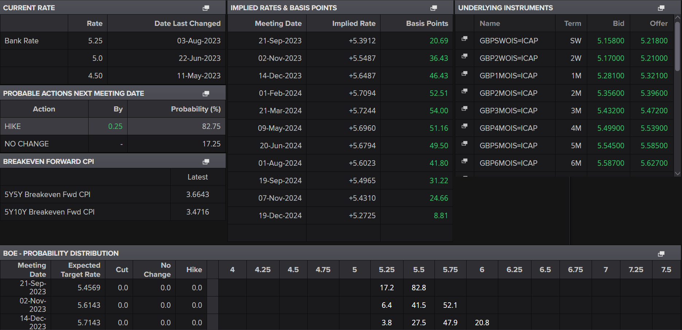Click the 21-Sep-2023 implied rate meeting date
Image resolution: width=682 pixels, height=330 pixels.
[x=280, y=41]
